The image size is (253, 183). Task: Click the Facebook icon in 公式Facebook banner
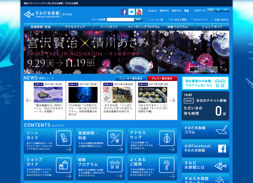coord(222,149)
